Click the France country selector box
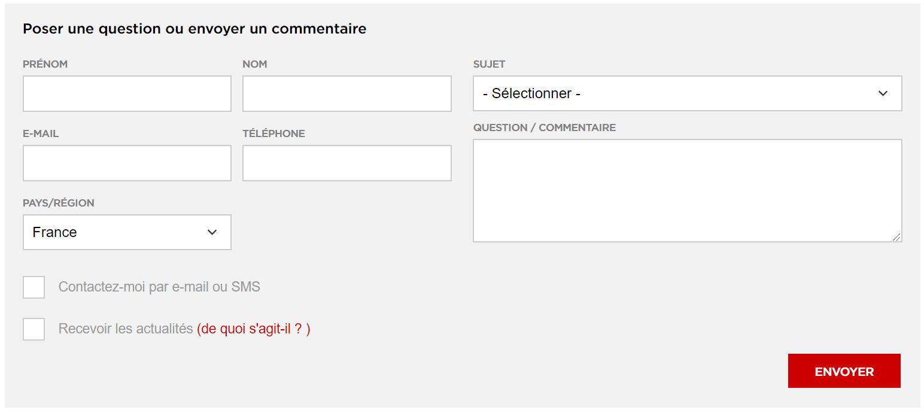The width and height of the screenshot is (924, 413). [x=127, y=232]
